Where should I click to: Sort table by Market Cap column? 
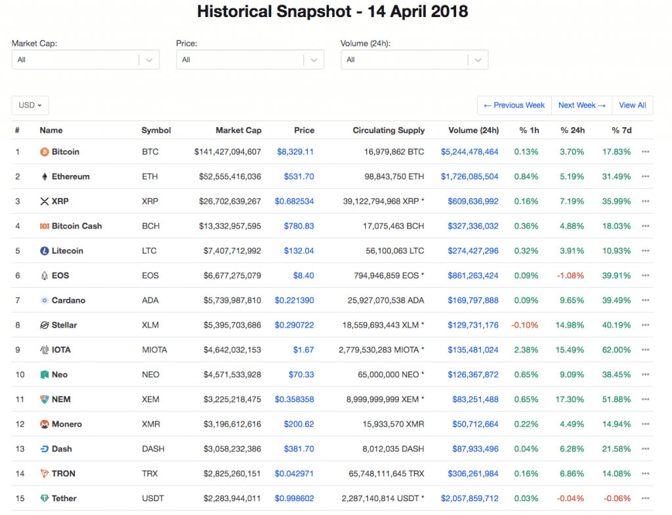[x=238, y=130]
